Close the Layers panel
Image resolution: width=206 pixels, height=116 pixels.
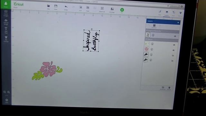pos(178,23)
